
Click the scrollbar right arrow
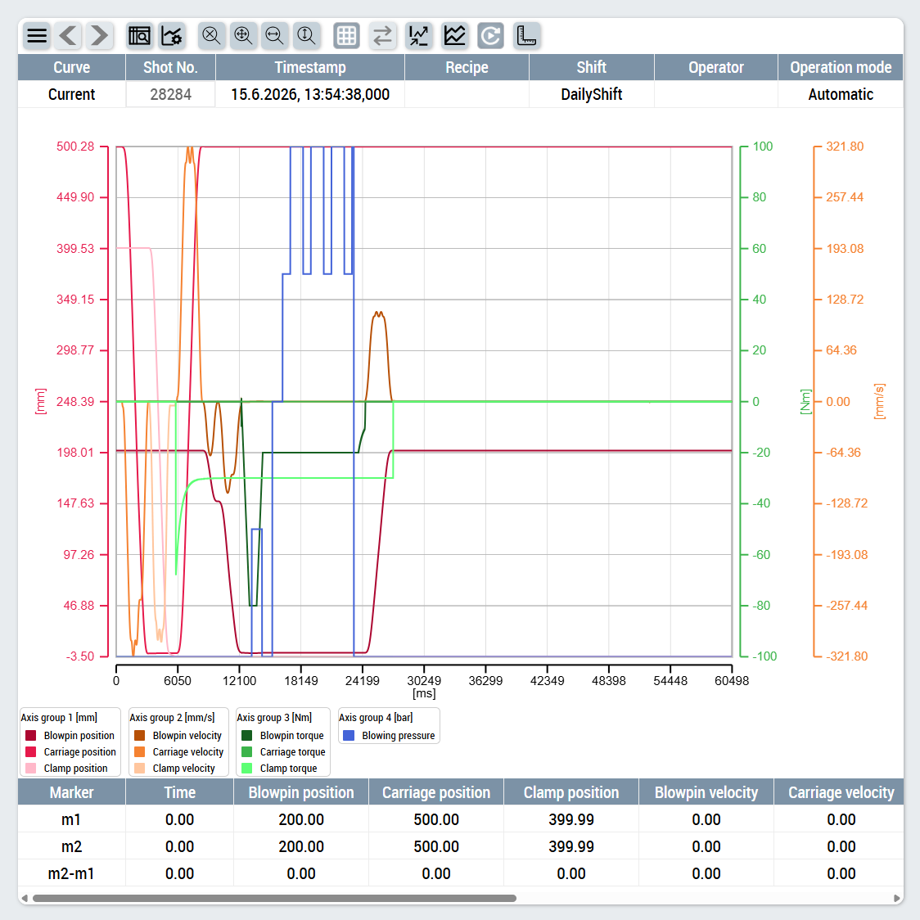(896, 898)
